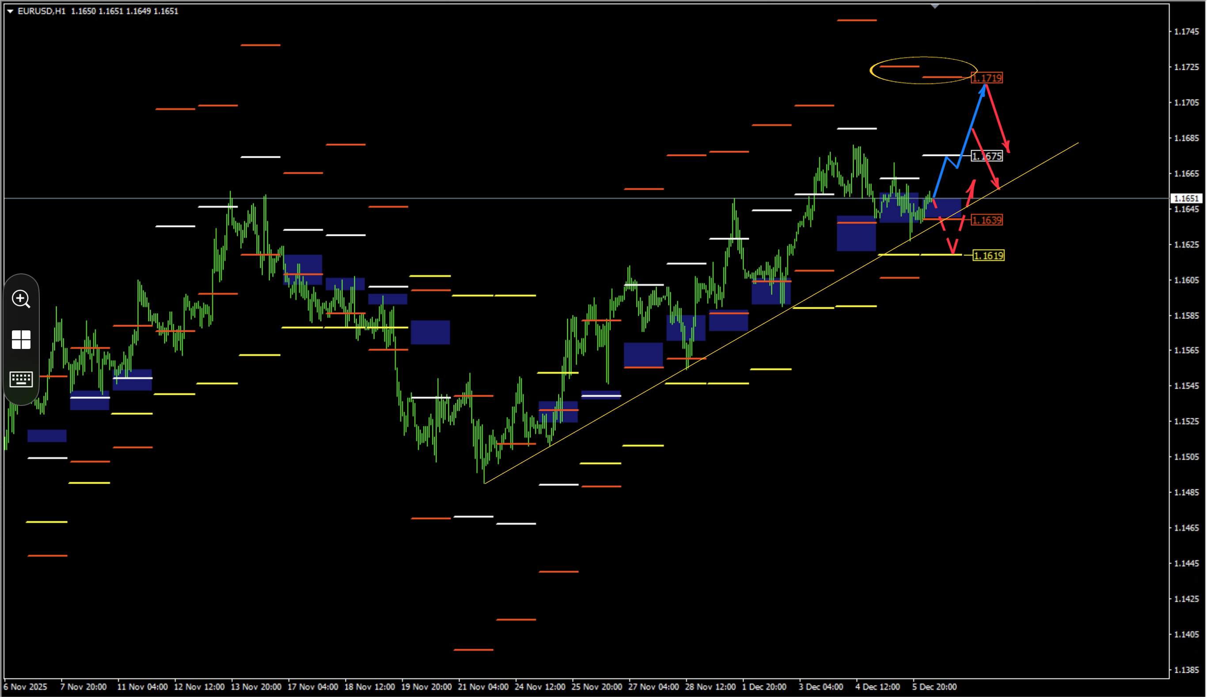Click the on-screen keyboard icon
The height and width of the screenshot is (697, 1207).
click(x=21, y=379)
